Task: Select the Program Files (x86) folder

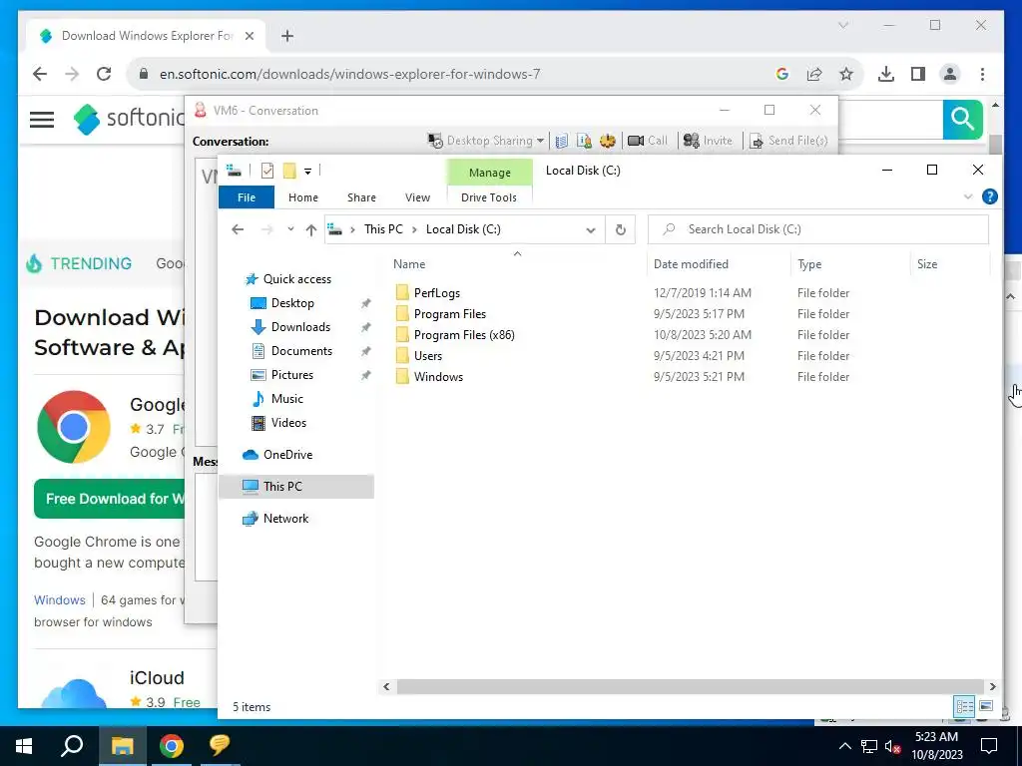Action: 464,335
